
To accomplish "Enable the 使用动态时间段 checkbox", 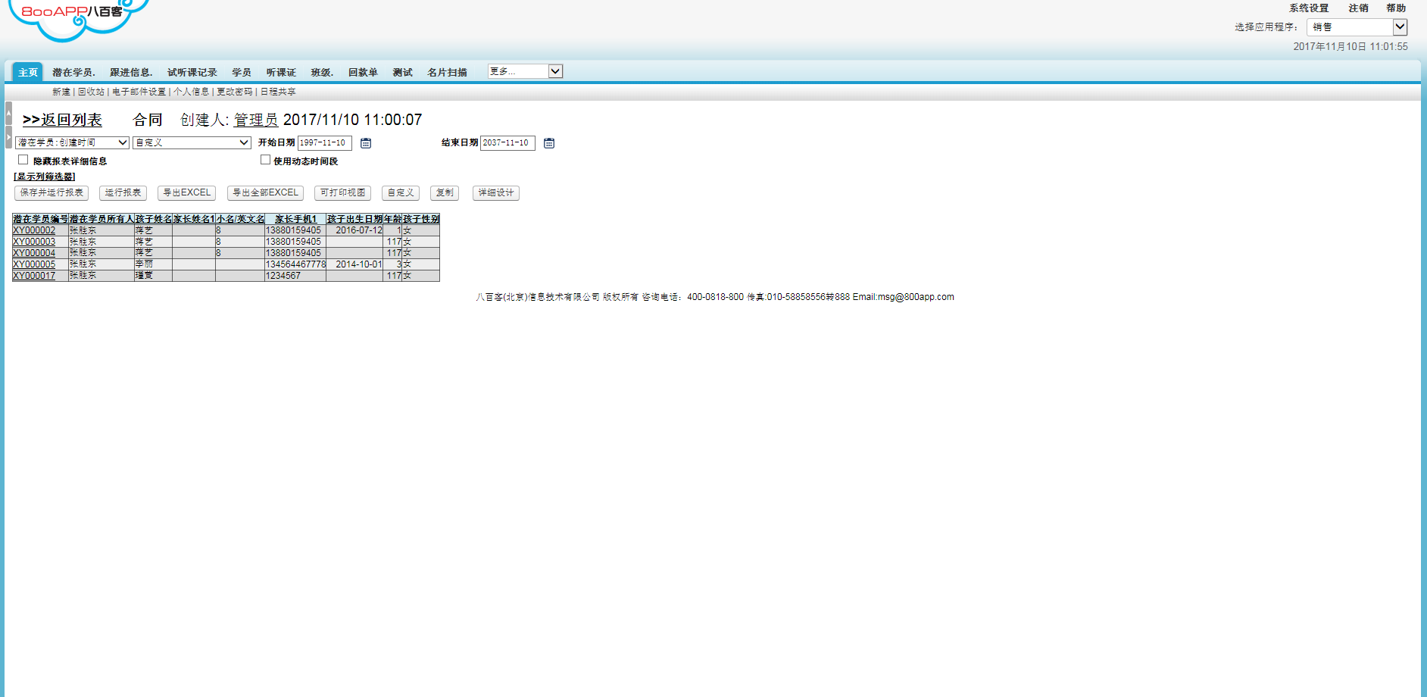I will 265,160.
